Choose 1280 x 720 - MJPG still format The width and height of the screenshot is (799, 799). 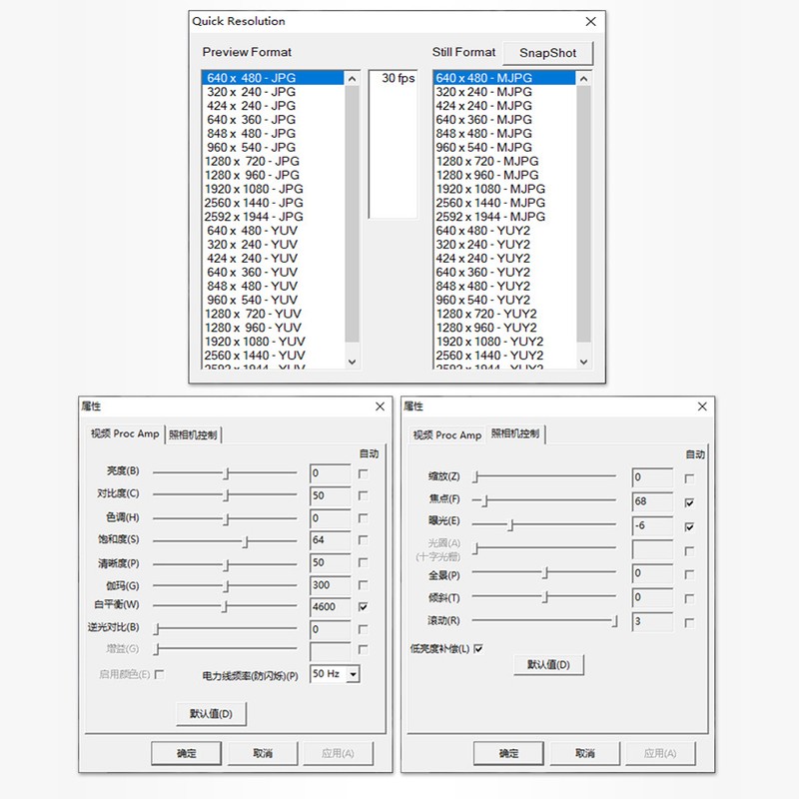(x=486, y=161)
